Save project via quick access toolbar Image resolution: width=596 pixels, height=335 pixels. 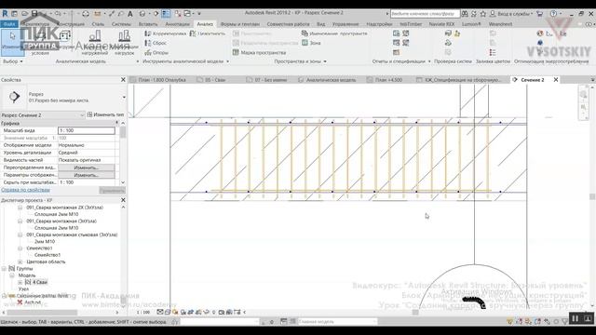(x=34, y=14)
